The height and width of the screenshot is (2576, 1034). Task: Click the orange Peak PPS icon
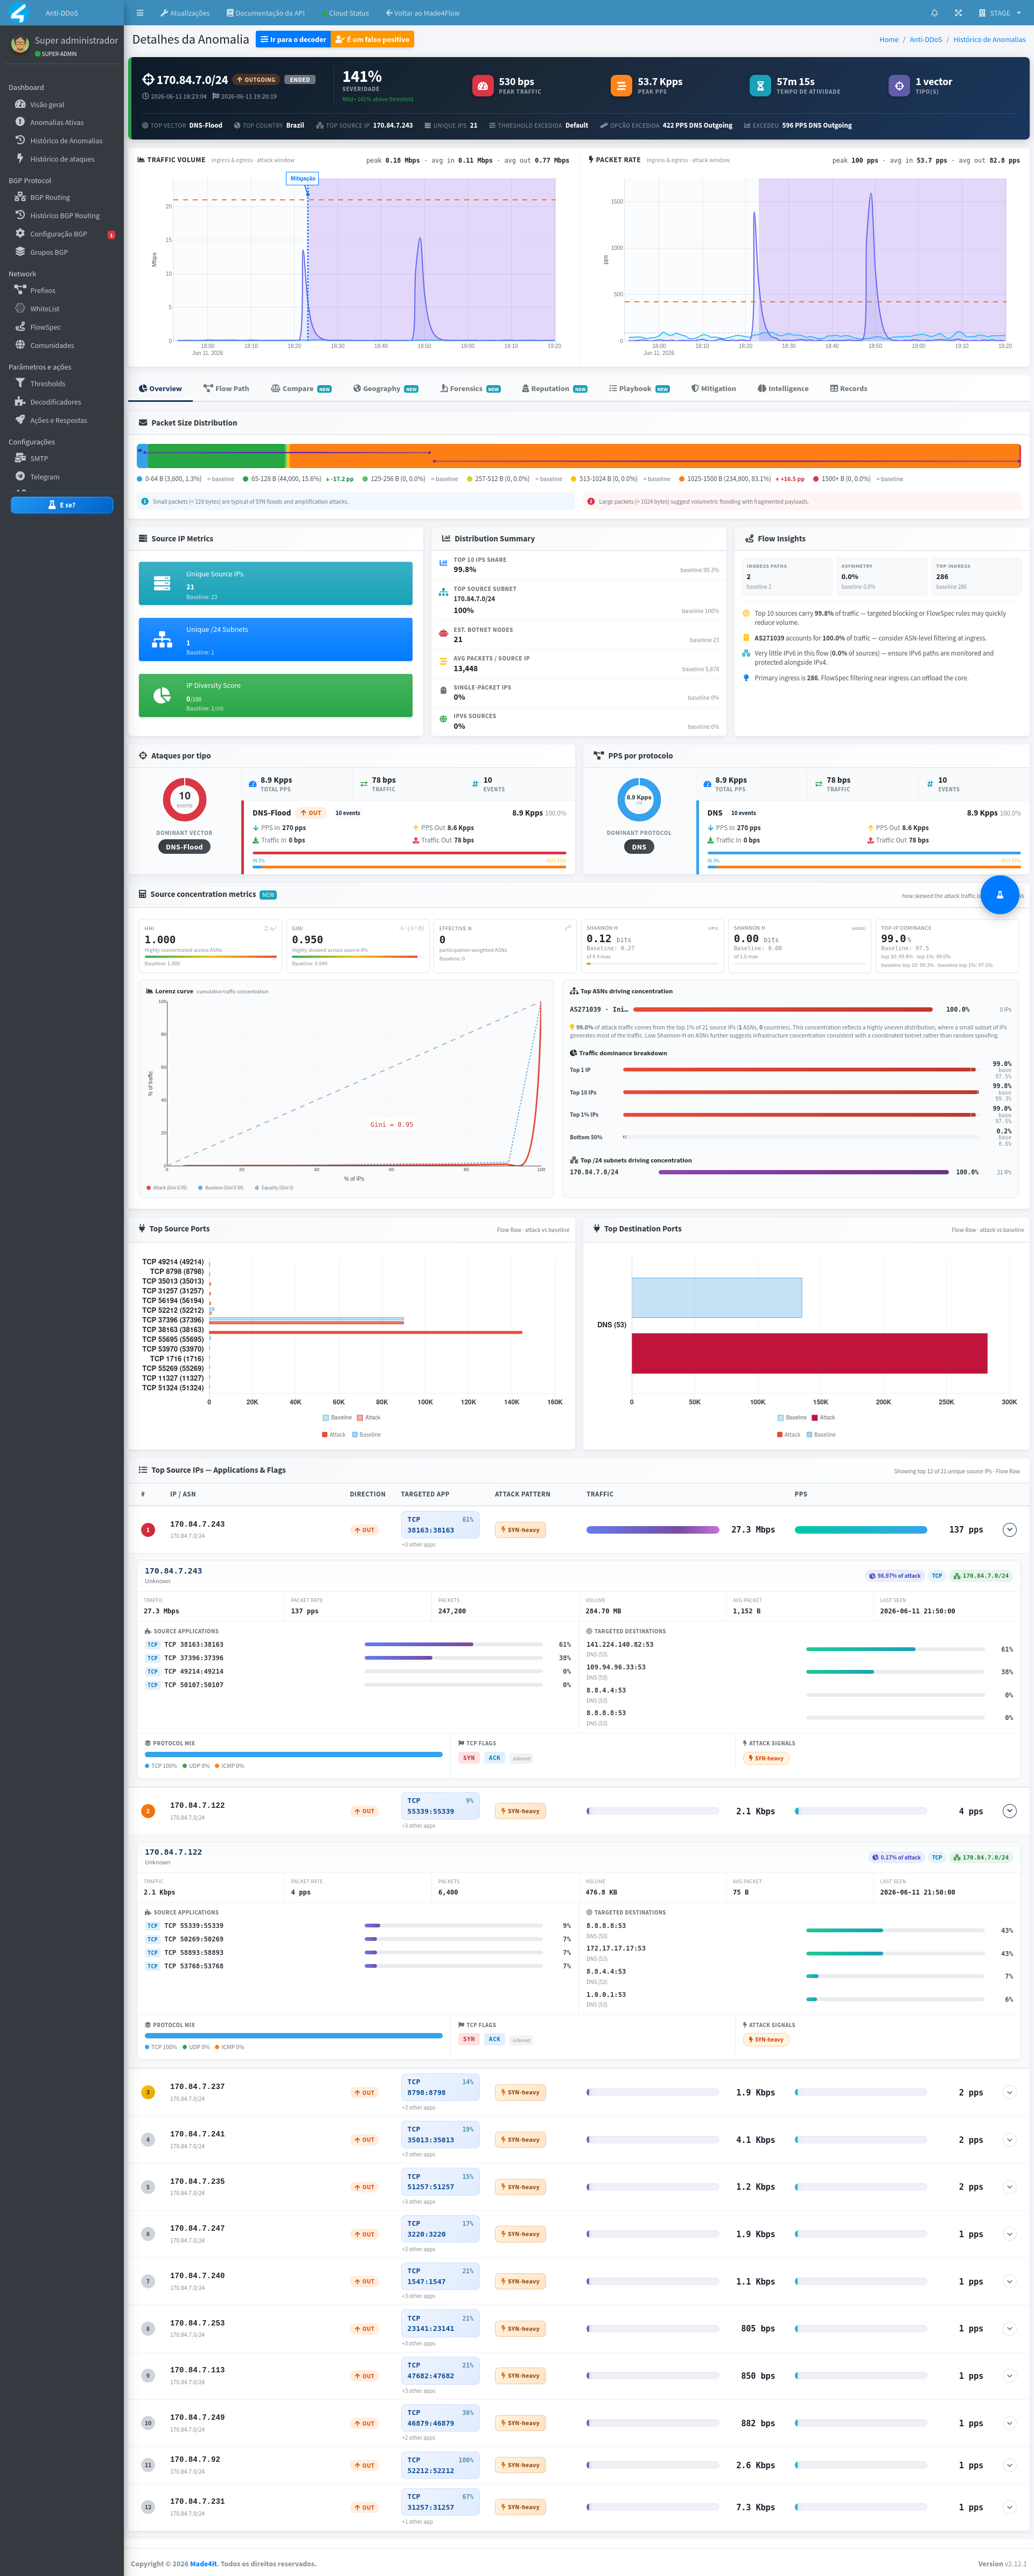pyautogui.click(x=621, y=86)
